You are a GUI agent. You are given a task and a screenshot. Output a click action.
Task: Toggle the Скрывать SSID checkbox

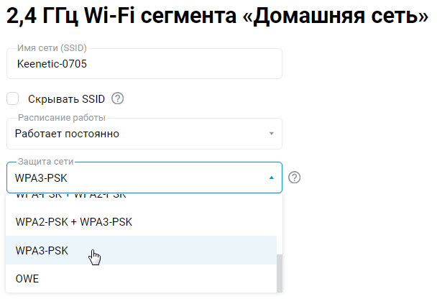click(13, 98)
